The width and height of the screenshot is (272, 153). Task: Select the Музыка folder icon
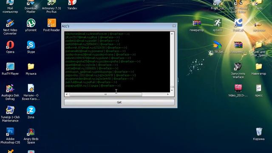coord(31,69)
